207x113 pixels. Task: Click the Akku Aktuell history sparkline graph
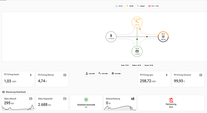(x=18, y=108)
